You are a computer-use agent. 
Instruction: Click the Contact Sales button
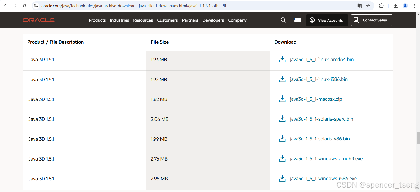click(x=372, y=20)
